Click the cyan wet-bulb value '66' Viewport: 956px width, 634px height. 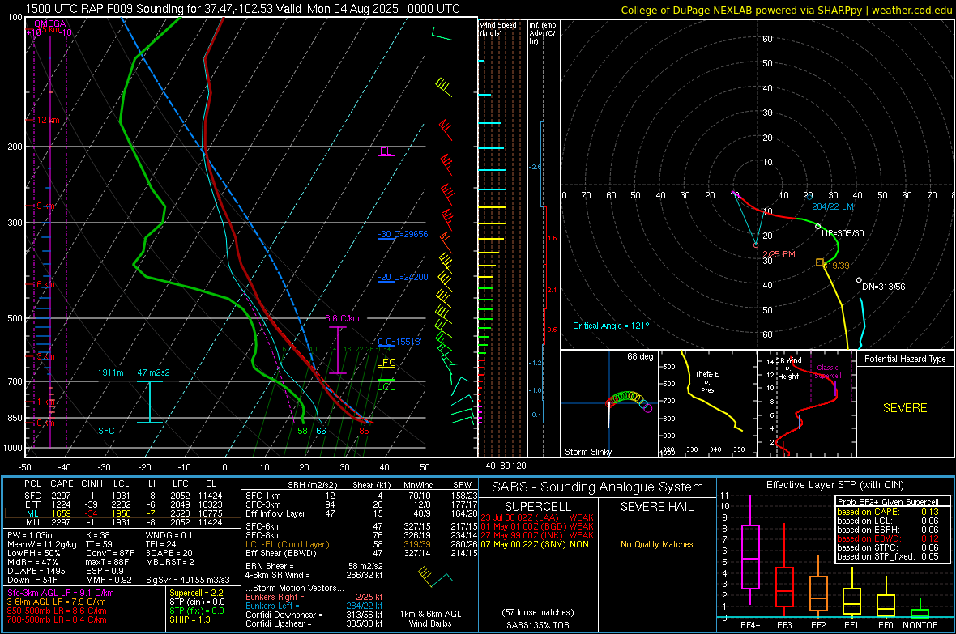point(321,431)
